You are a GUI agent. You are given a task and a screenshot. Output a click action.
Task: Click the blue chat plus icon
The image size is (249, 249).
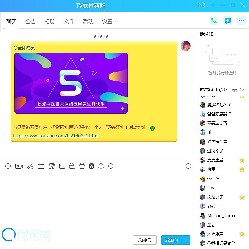[x=228, y=20]
